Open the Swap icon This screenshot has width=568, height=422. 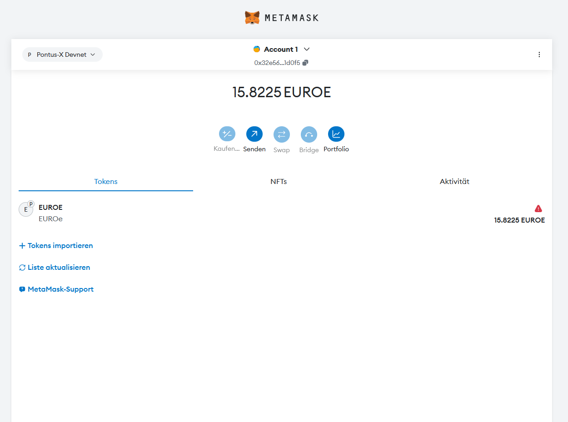click(x=282, y=134)
